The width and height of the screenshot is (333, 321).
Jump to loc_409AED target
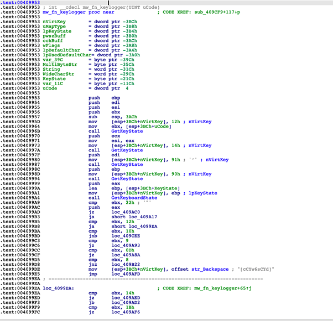point(126,298)
